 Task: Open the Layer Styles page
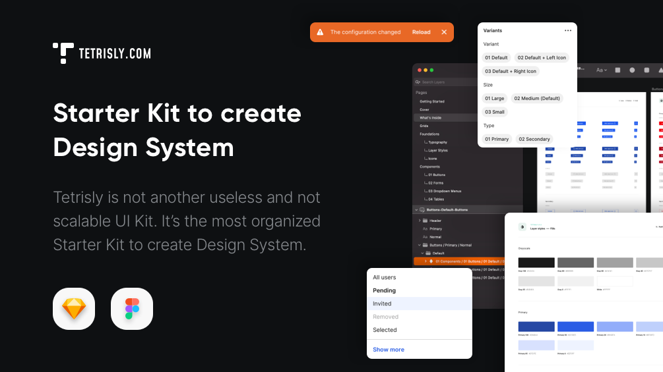[x=438, y=151]
